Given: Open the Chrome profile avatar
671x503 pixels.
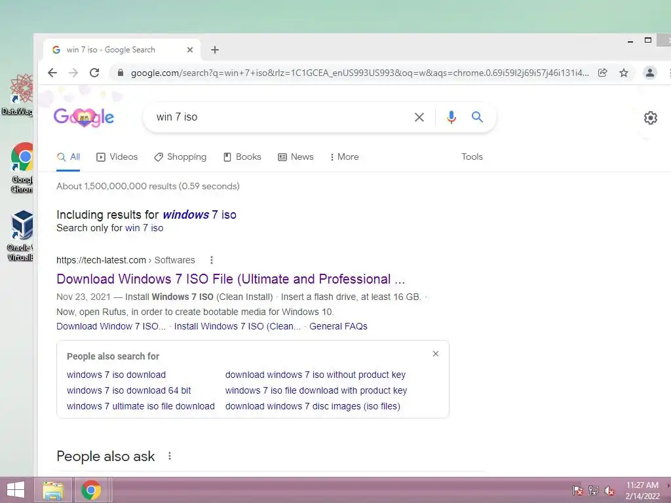Looking at the screenshot, I should click(x=649, y=73).
